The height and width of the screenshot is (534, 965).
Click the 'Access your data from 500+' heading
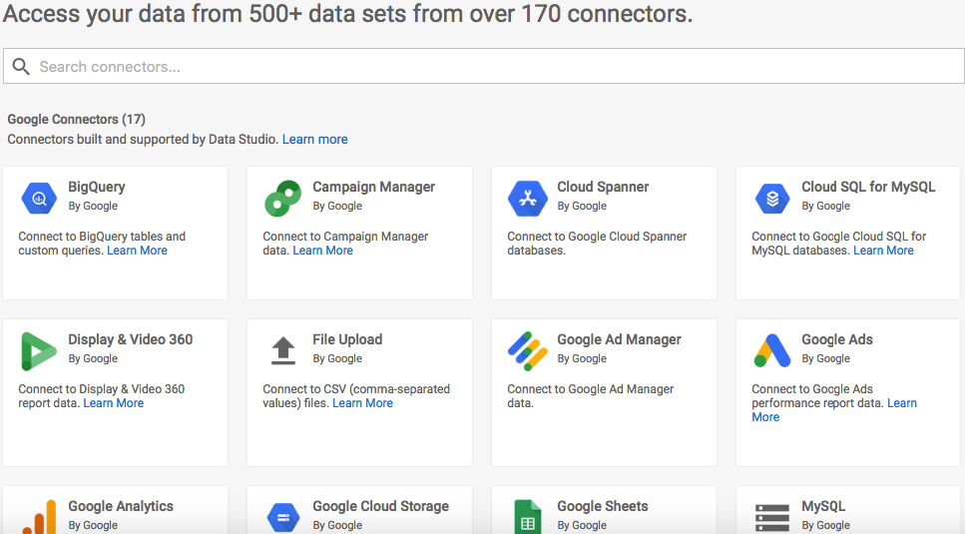point(347,14)
